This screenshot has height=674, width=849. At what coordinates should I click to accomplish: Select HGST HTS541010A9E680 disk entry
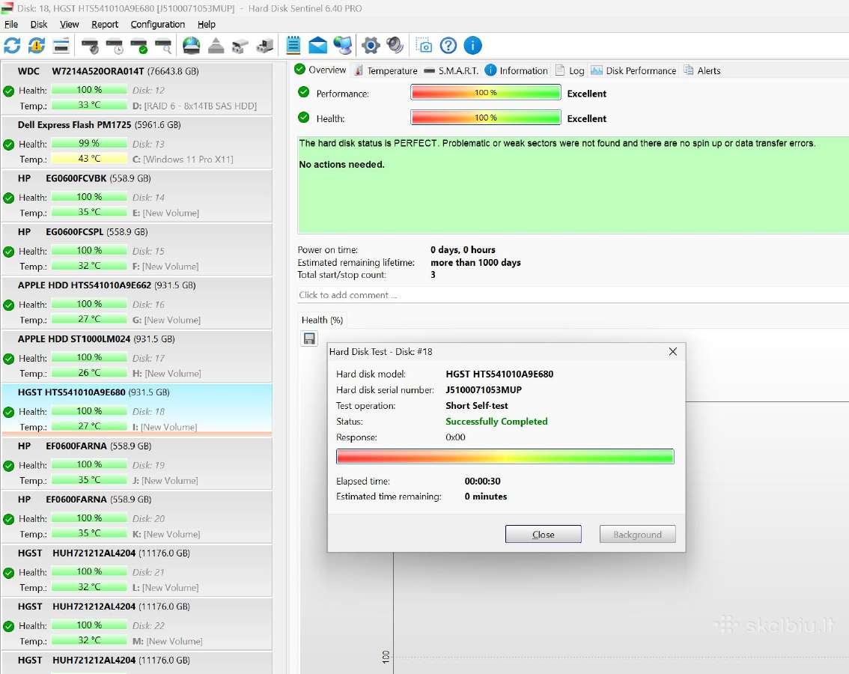tap(136, 410)
